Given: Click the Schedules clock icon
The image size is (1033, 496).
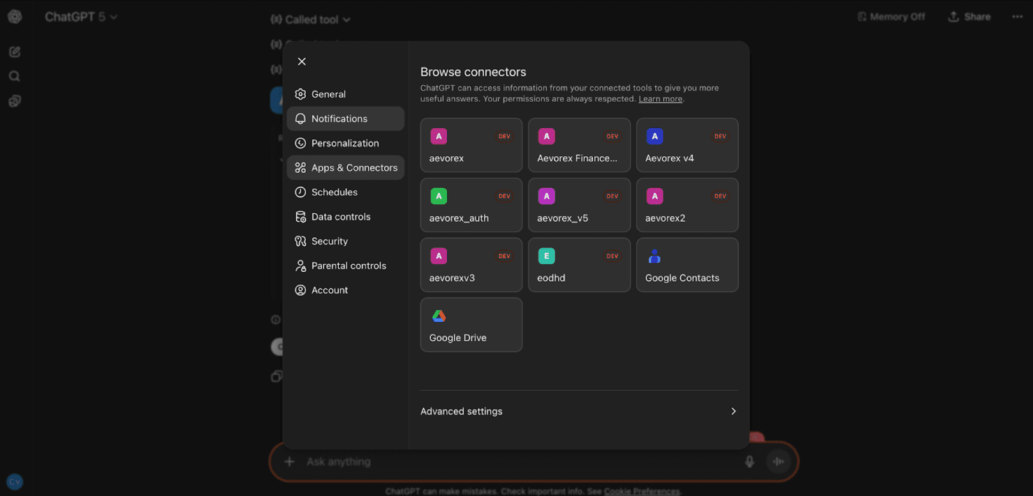Looking at the screenshot, I should 300,192.
